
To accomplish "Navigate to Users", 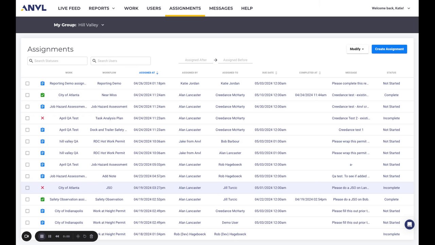I will pos(154,8).
